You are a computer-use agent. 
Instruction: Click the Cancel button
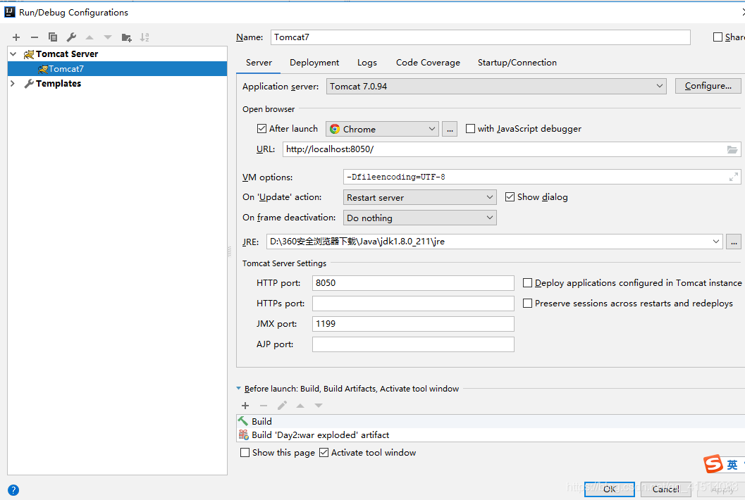tap(665, 489)
